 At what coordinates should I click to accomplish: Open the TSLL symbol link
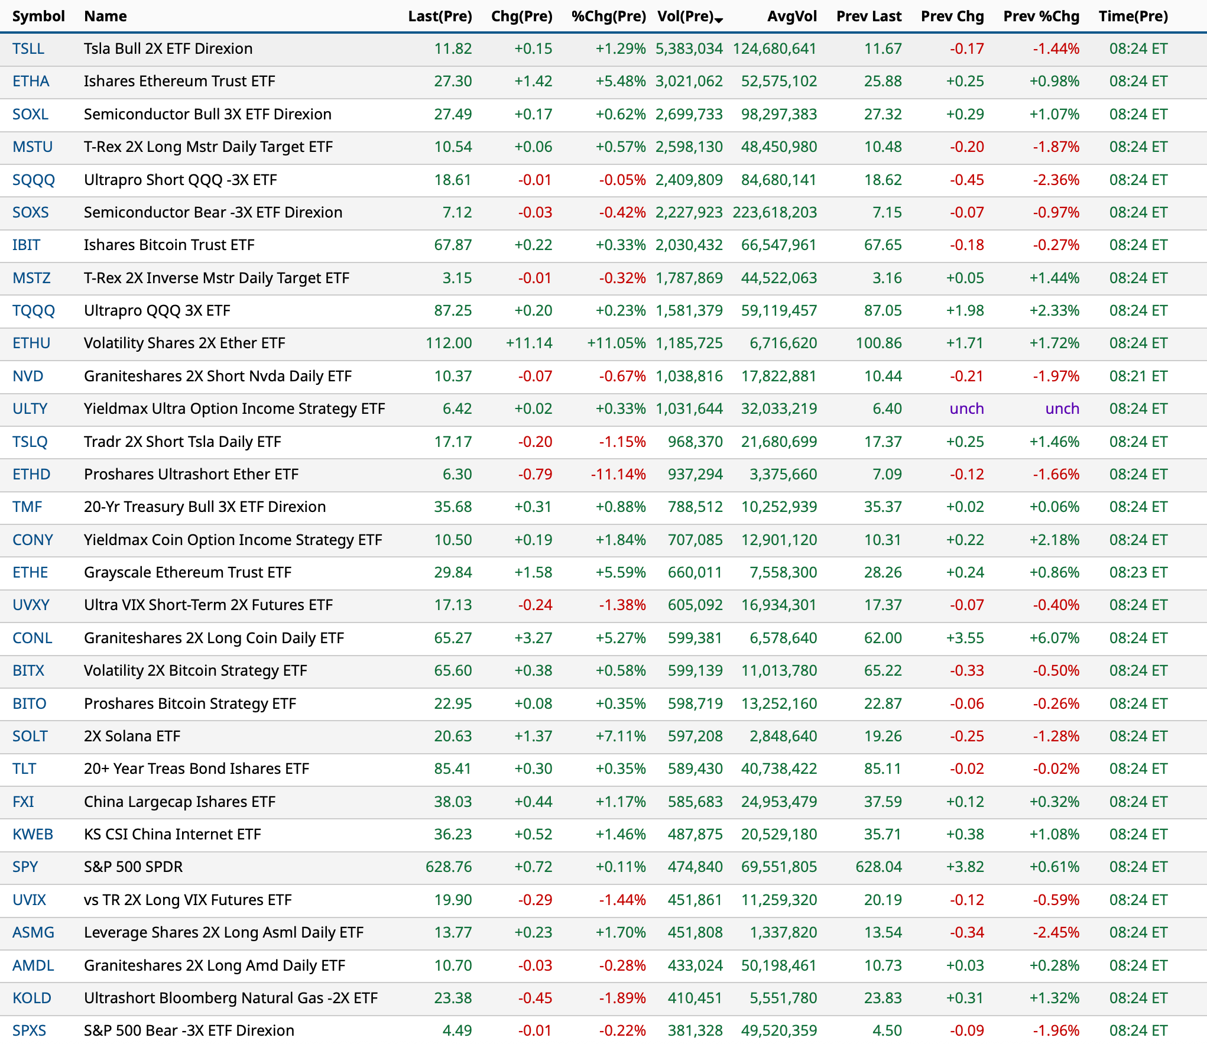tap(28, 48)
